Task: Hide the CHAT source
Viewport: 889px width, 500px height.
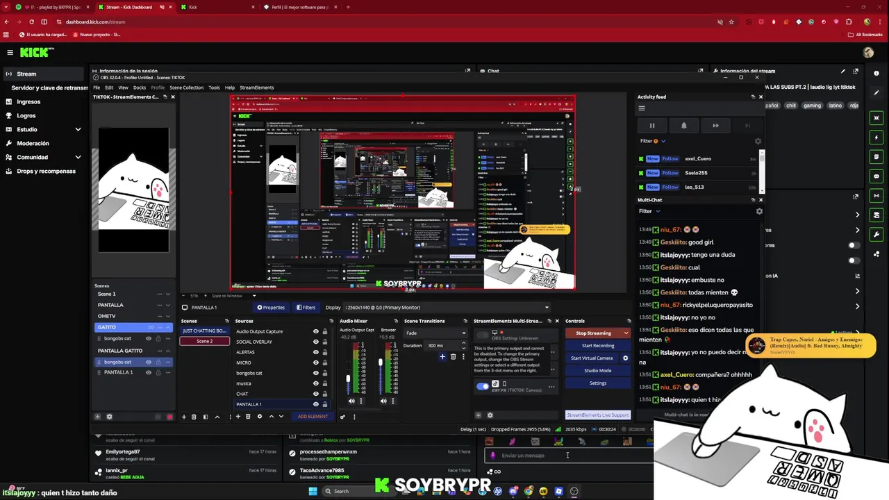Action: coord(316,394)
